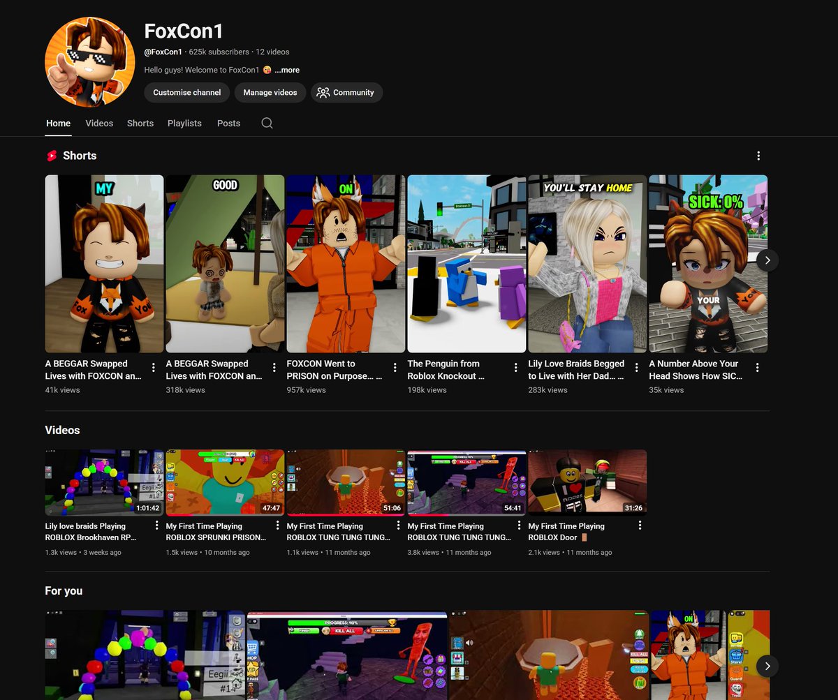Open GOOD short thumbnail
Viewport: 838px width, 700px height.
225,264
